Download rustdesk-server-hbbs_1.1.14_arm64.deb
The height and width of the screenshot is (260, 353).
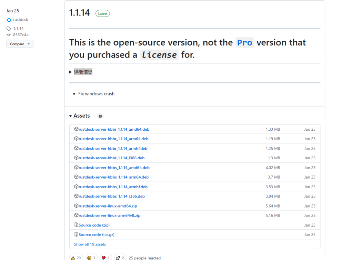coord(114,177)
